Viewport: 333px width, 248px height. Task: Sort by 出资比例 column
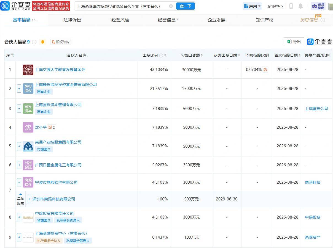[x=154, y=55]
